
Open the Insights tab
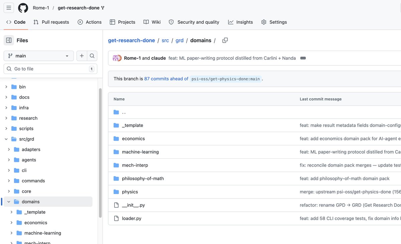point(241,22)
